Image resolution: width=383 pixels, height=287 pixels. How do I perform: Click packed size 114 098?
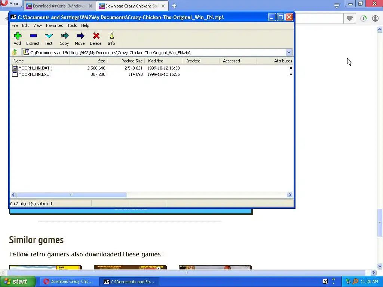coord(135,74)
